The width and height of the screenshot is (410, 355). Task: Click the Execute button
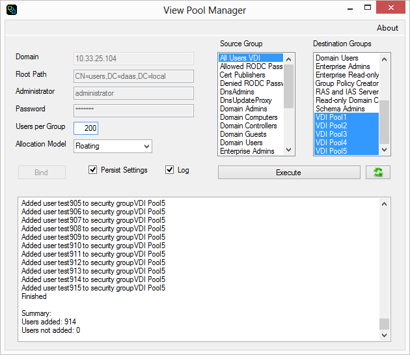[x=289, y=172]
